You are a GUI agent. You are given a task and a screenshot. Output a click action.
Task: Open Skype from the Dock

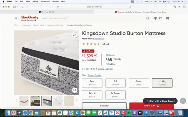point(77,113)
